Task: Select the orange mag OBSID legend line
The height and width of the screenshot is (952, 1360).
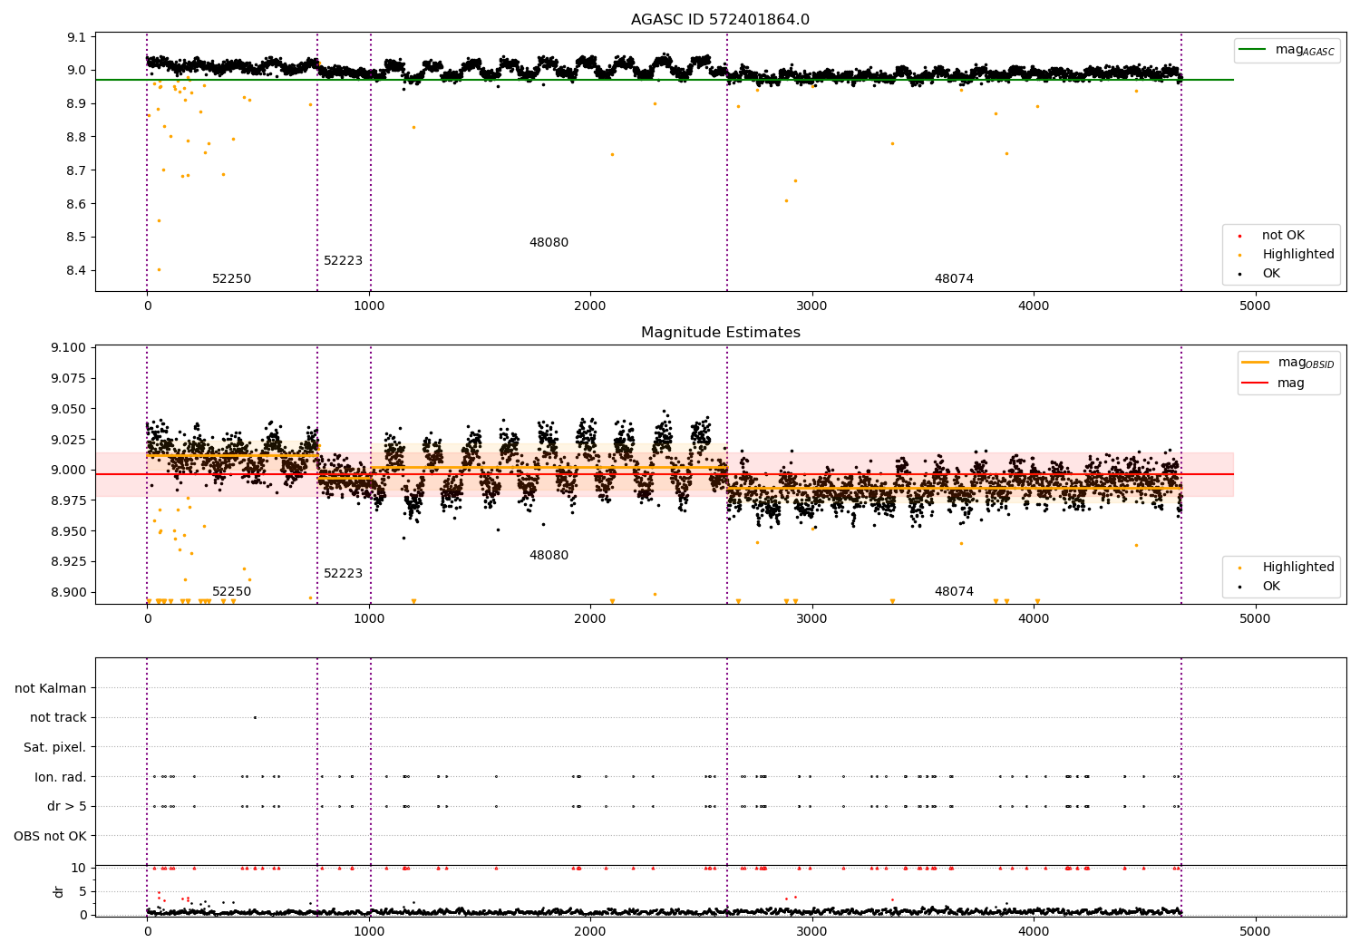Action: click(1255, 362)
